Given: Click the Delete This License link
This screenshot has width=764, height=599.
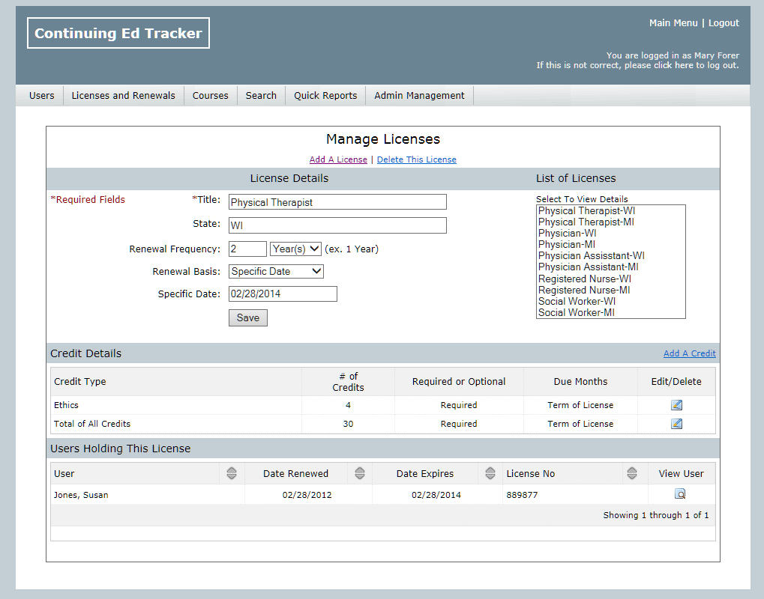Looking at the screenshot, I should (x=416, y=159).
